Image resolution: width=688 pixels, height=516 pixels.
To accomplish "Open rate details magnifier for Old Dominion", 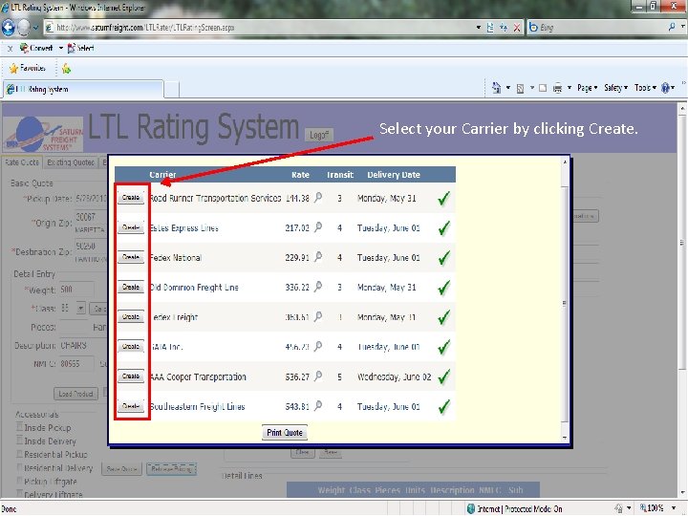I will (318, 287).
